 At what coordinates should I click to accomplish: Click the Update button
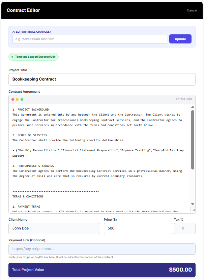point(180,39)
